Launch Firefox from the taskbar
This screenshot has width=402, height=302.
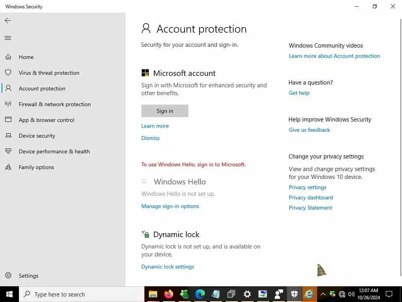(168, 294)
